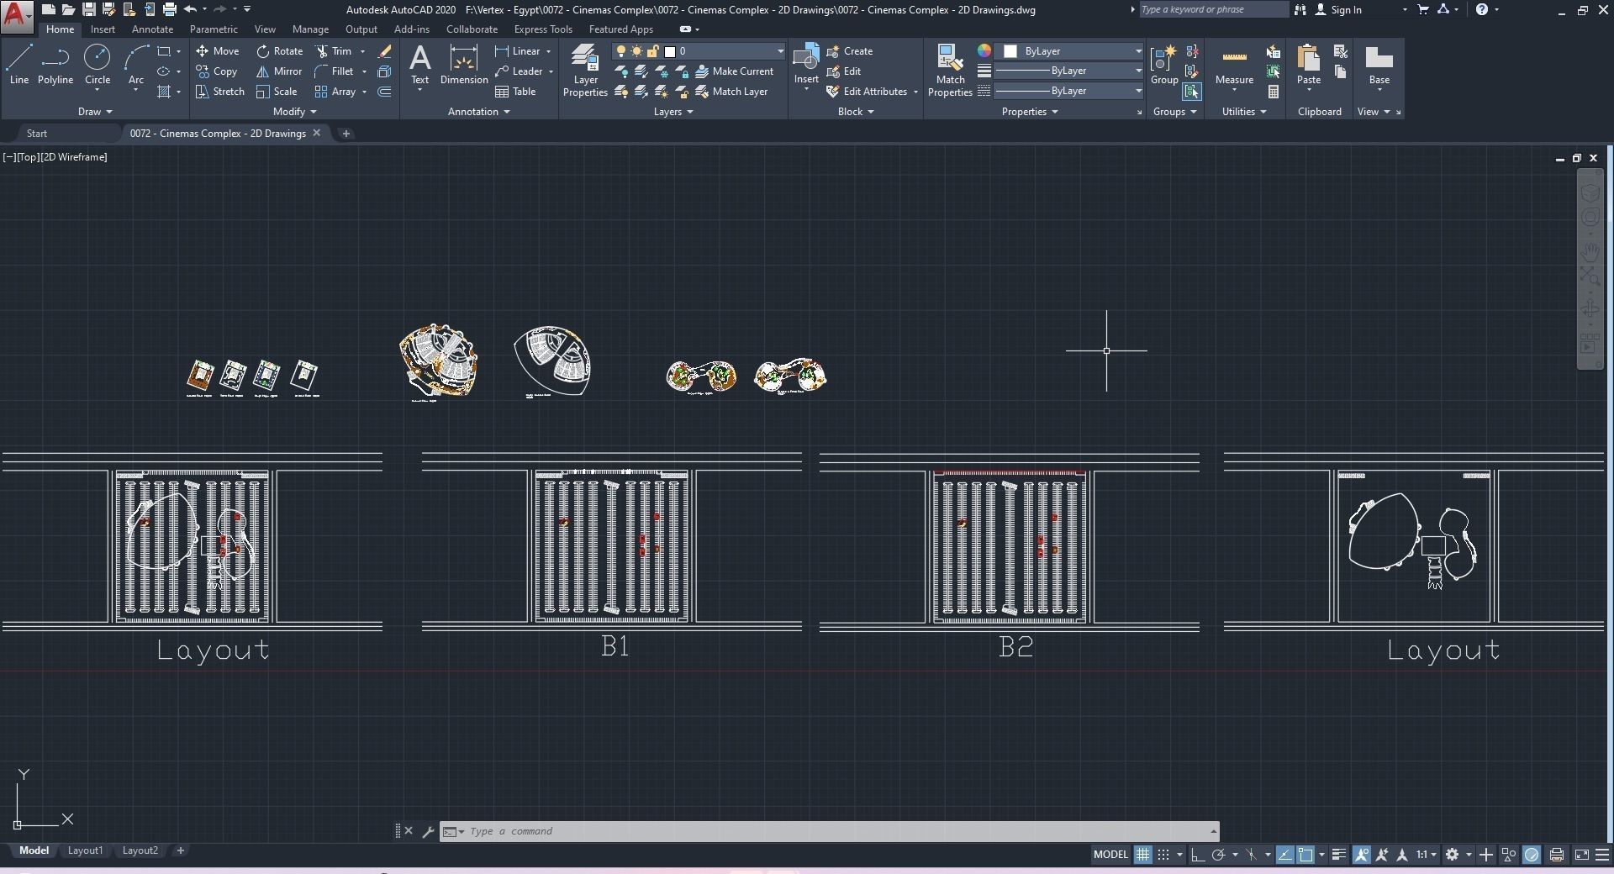1614x874 pixels.
Task: Click the Group objects tool
Action: tap(1164, 65)
